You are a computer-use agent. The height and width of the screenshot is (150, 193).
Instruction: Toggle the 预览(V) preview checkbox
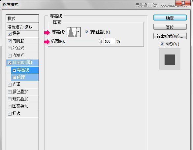point(162,44)
